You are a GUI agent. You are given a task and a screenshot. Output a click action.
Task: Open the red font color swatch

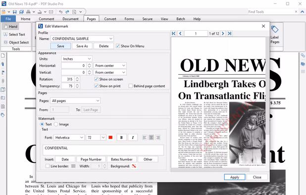click(110, 138)
